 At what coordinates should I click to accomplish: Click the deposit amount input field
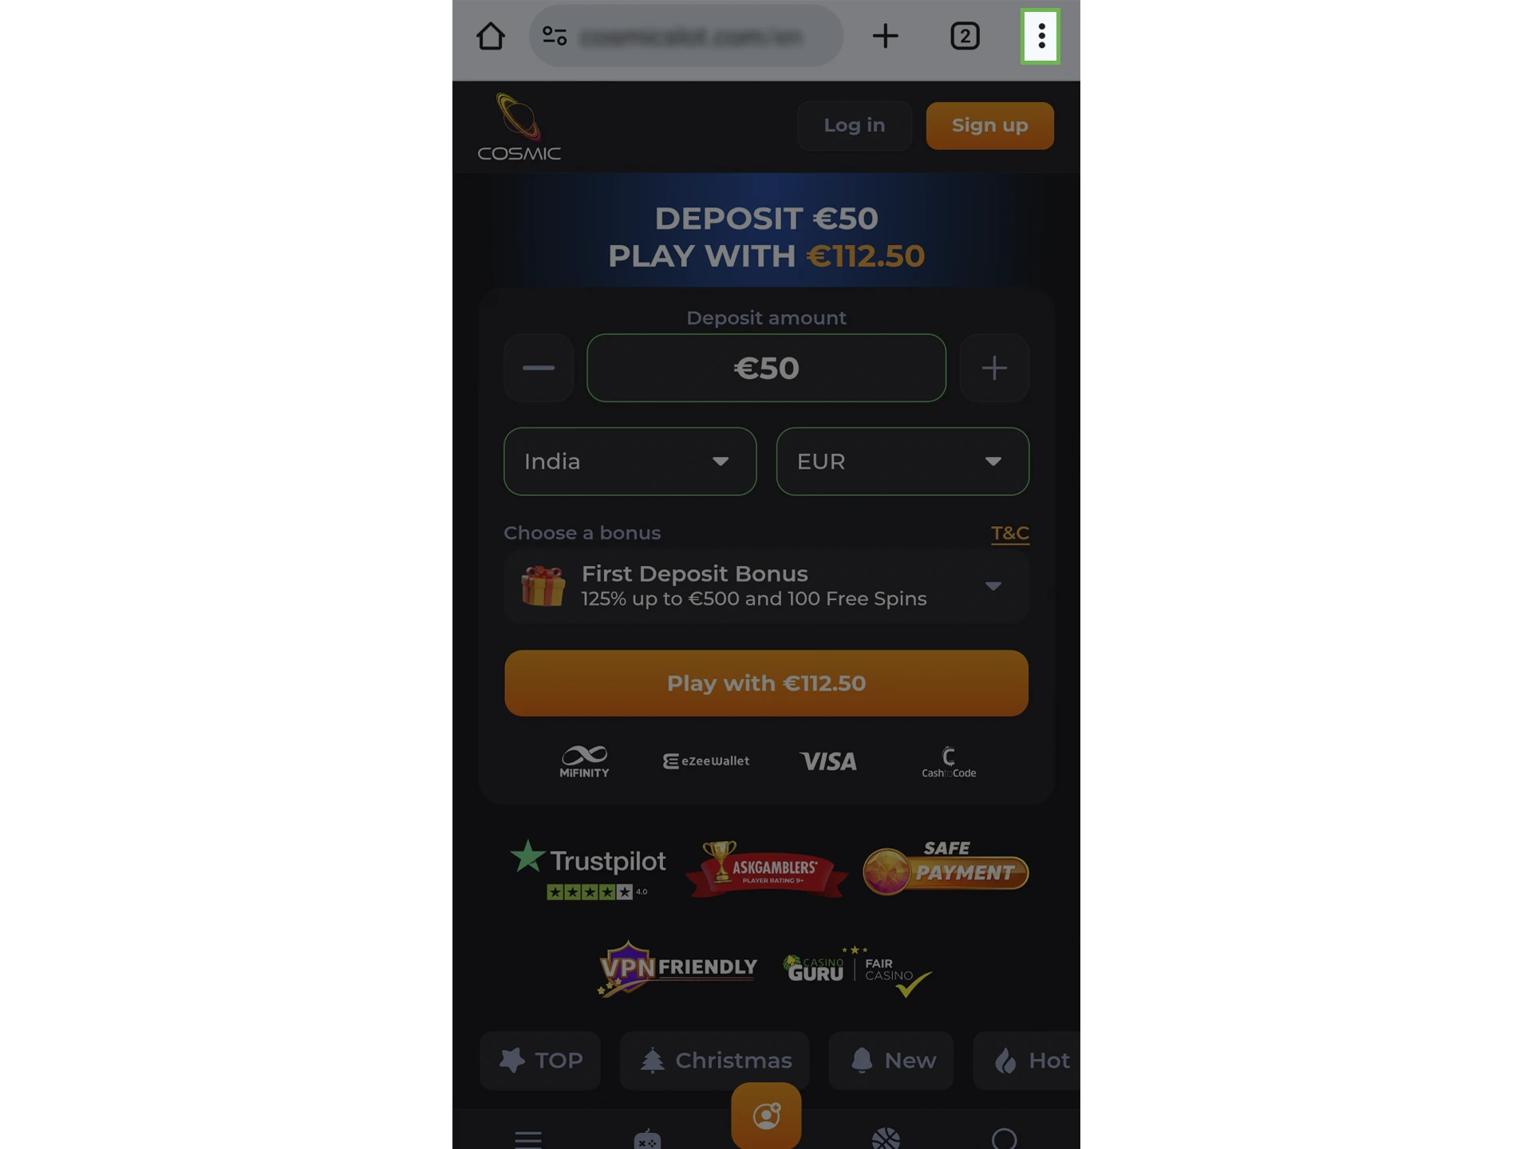click(766, 367)
